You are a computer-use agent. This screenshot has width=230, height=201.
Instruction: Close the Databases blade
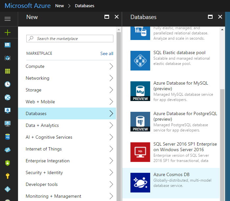tap(220, 17)
